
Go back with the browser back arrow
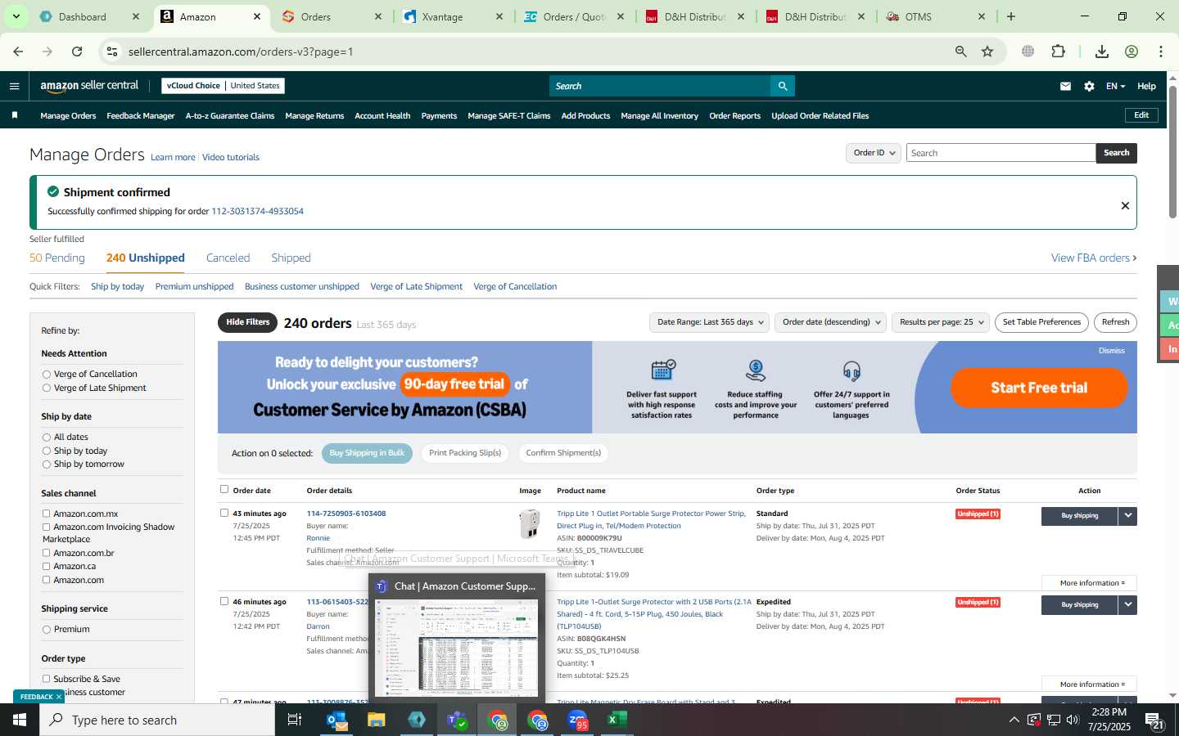[18, 52]
